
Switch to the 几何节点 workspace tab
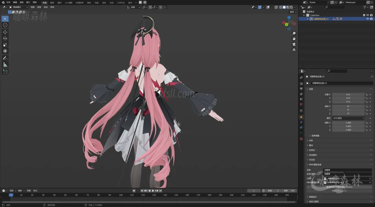121,3
